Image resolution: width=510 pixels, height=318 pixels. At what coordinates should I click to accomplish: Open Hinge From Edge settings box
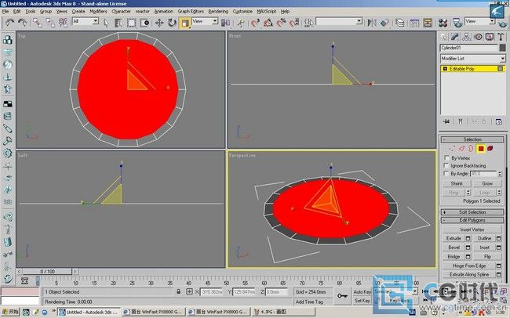pyautogui.click(x=498, y=266)
